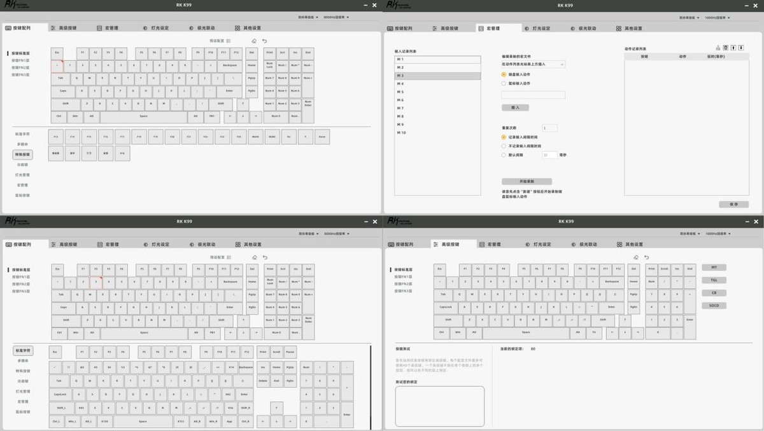Click the CB advanced key button

[714, 293]
